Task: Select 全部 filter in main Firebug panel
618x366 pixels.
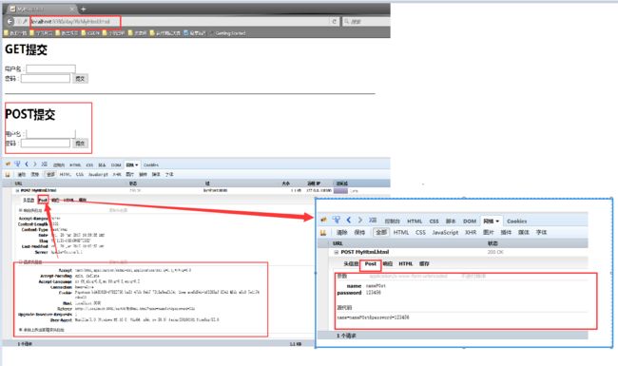Action: click(50, 174)
